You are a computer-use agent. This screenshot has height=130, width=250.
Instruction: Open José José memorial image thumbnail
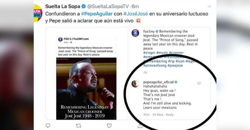click(86, 89)
